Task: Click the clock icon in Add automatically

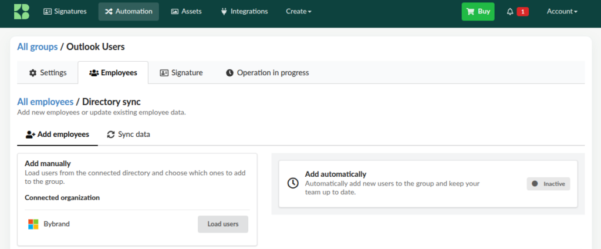Action: [x=293, y=183]
